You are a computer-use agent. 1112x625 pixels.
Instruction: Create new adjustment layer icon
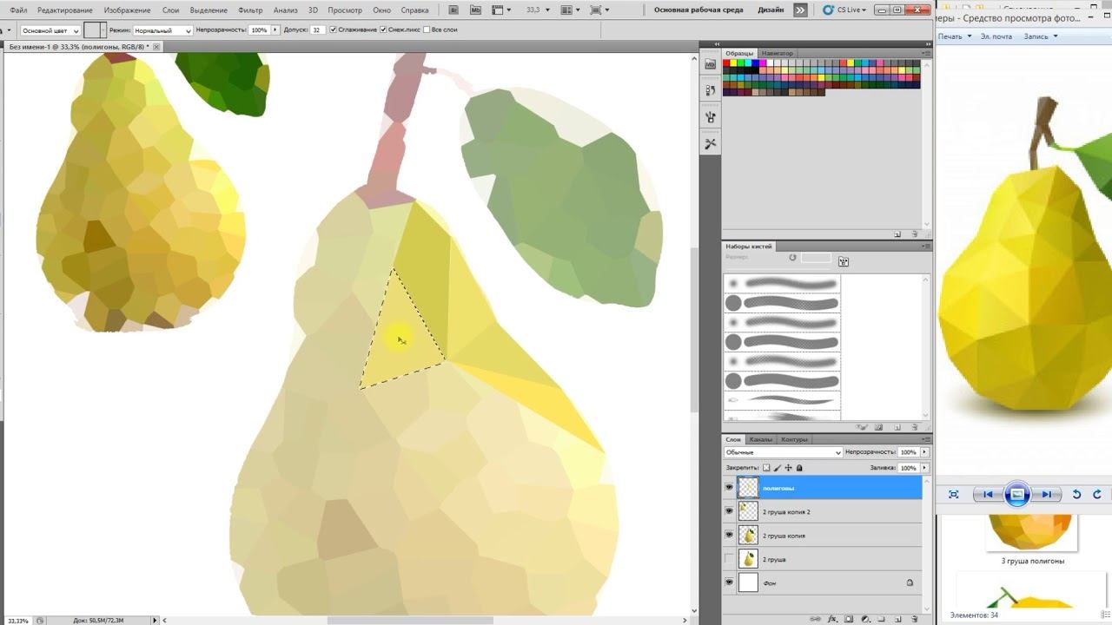[865, 619]
